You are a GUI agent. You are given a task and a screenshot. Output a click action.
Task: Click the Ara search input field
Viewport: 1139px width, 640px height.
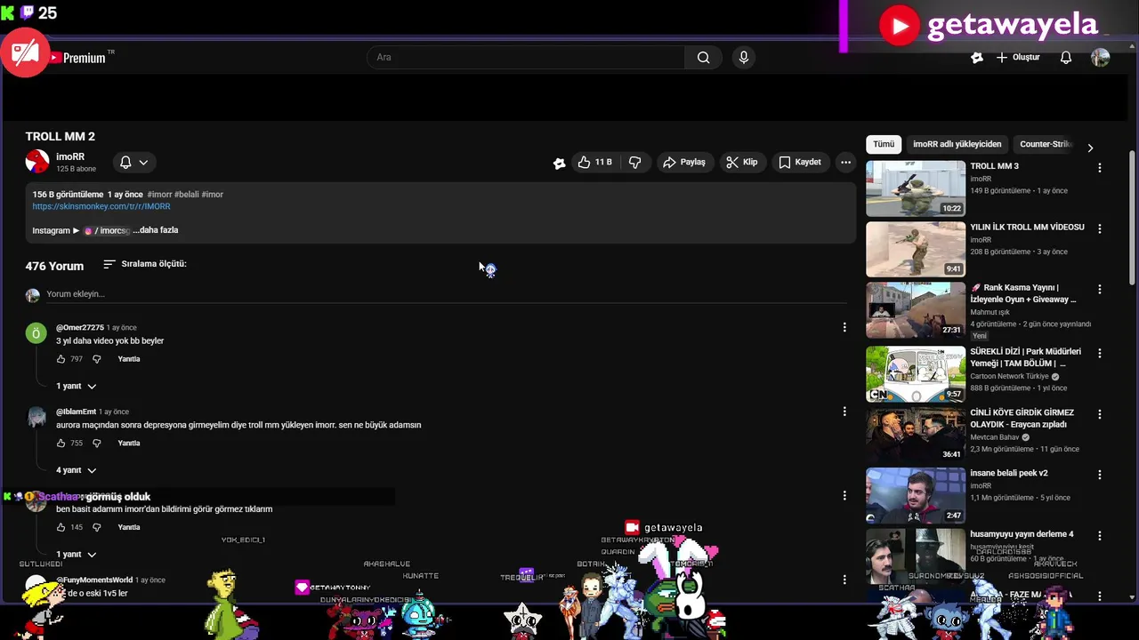click(x=525, y=58)
